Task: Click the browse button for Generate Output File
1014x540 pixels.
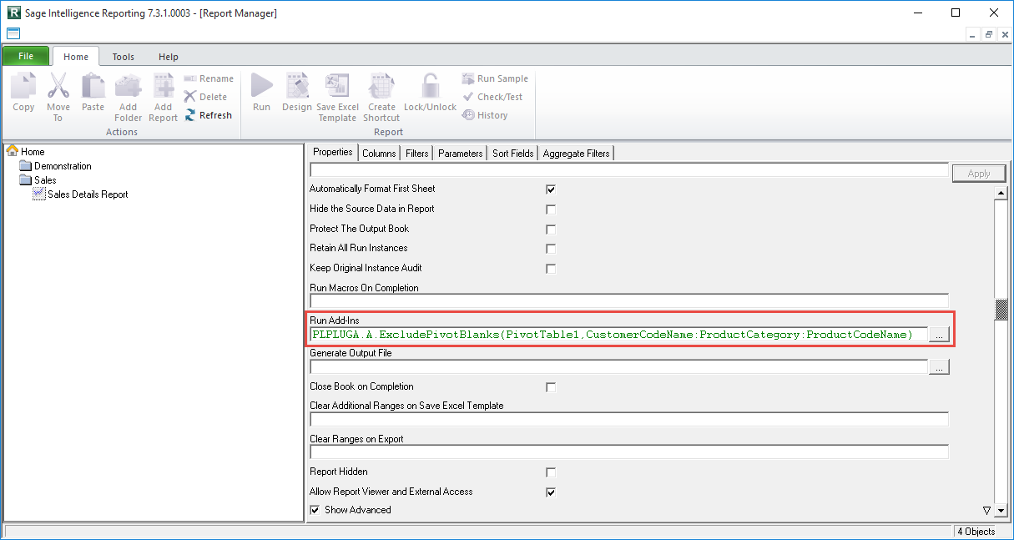Action: coord(939,367)
